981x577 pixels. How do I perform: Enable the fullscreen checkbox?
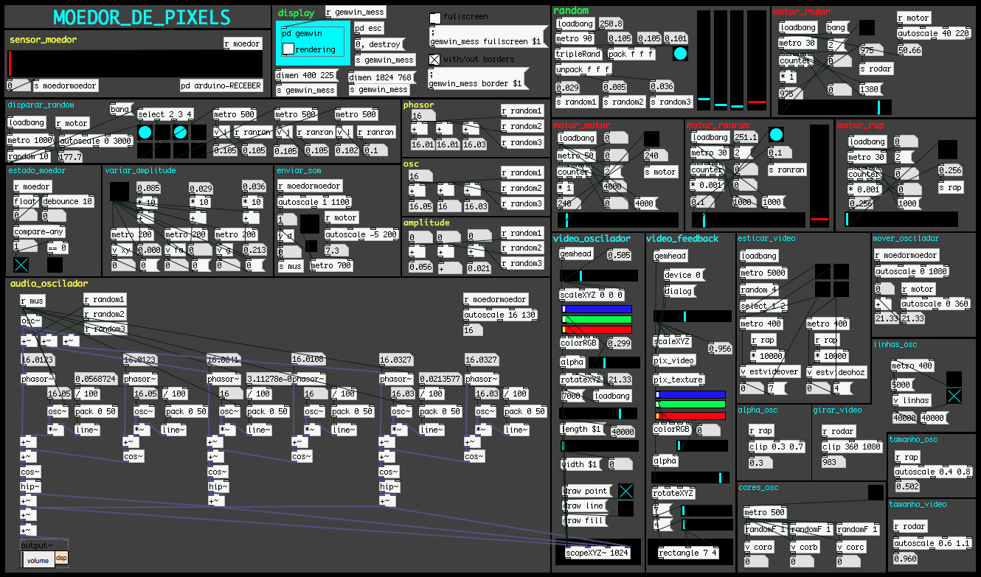coord(435,18)
